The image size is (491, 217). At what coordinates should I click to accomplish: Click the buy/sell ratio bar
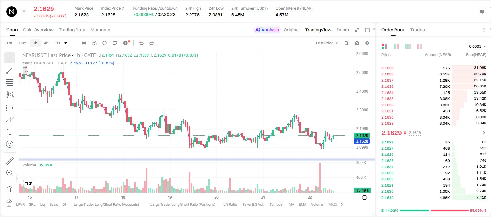(x=434, y=211)
